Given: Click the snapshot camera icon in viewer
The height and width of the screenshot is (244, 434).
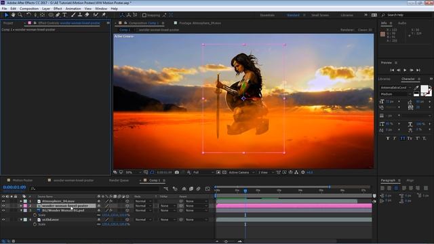Looking at the screenshot, I should click(x=177, y=172).
